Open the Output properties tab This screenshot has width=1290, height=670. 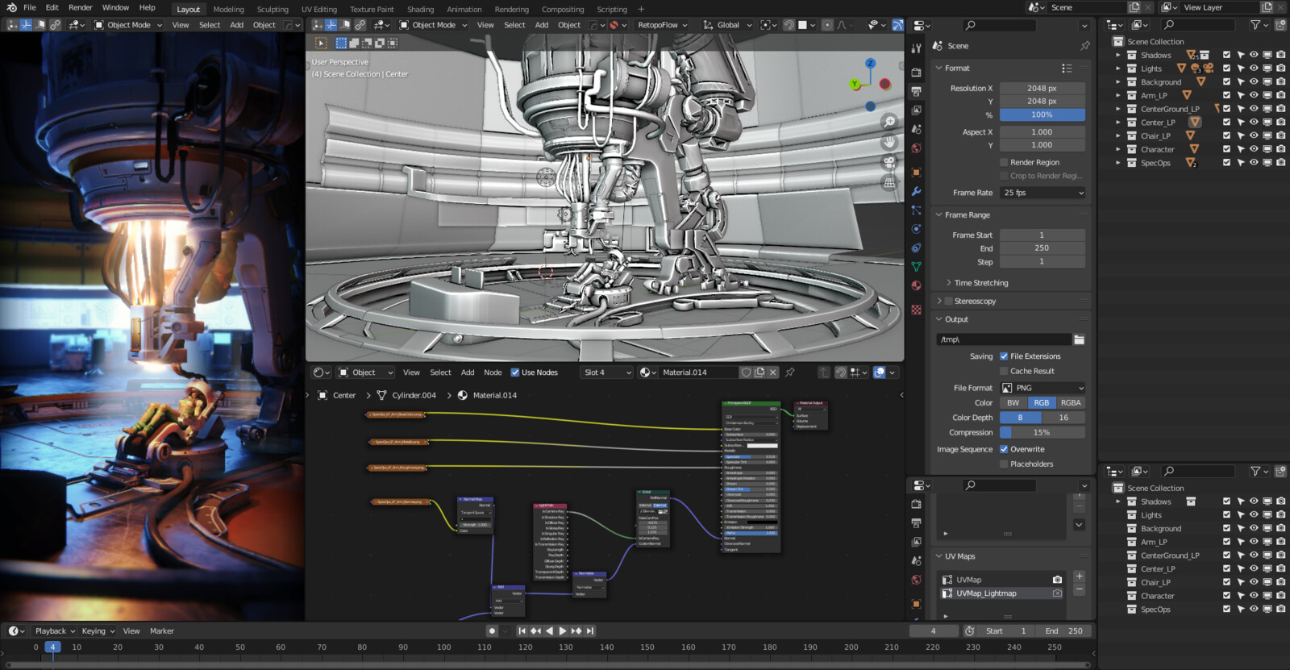(x=916, y=91)
